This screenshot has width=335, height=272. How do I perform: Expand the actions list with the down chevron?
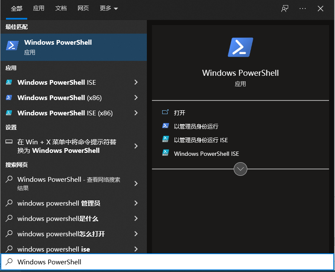pos(241,169)
